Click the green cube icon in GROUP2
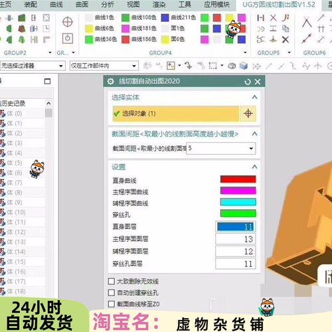This screenshot has width=332, height=332. pos(21,18)
